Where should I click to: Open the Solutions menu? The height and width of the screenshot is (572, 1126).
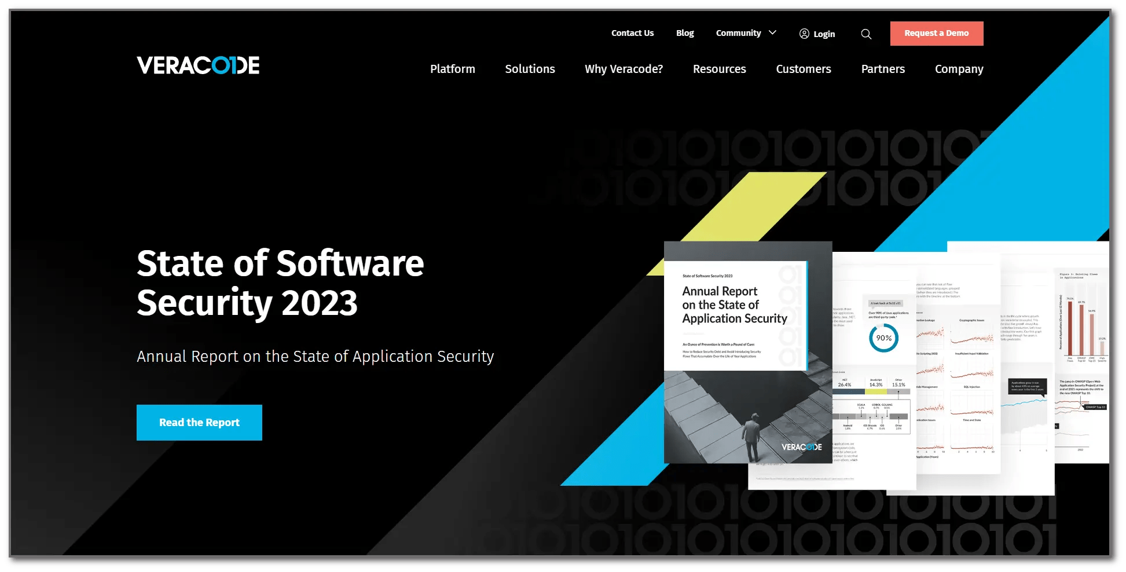coord(530,69)
